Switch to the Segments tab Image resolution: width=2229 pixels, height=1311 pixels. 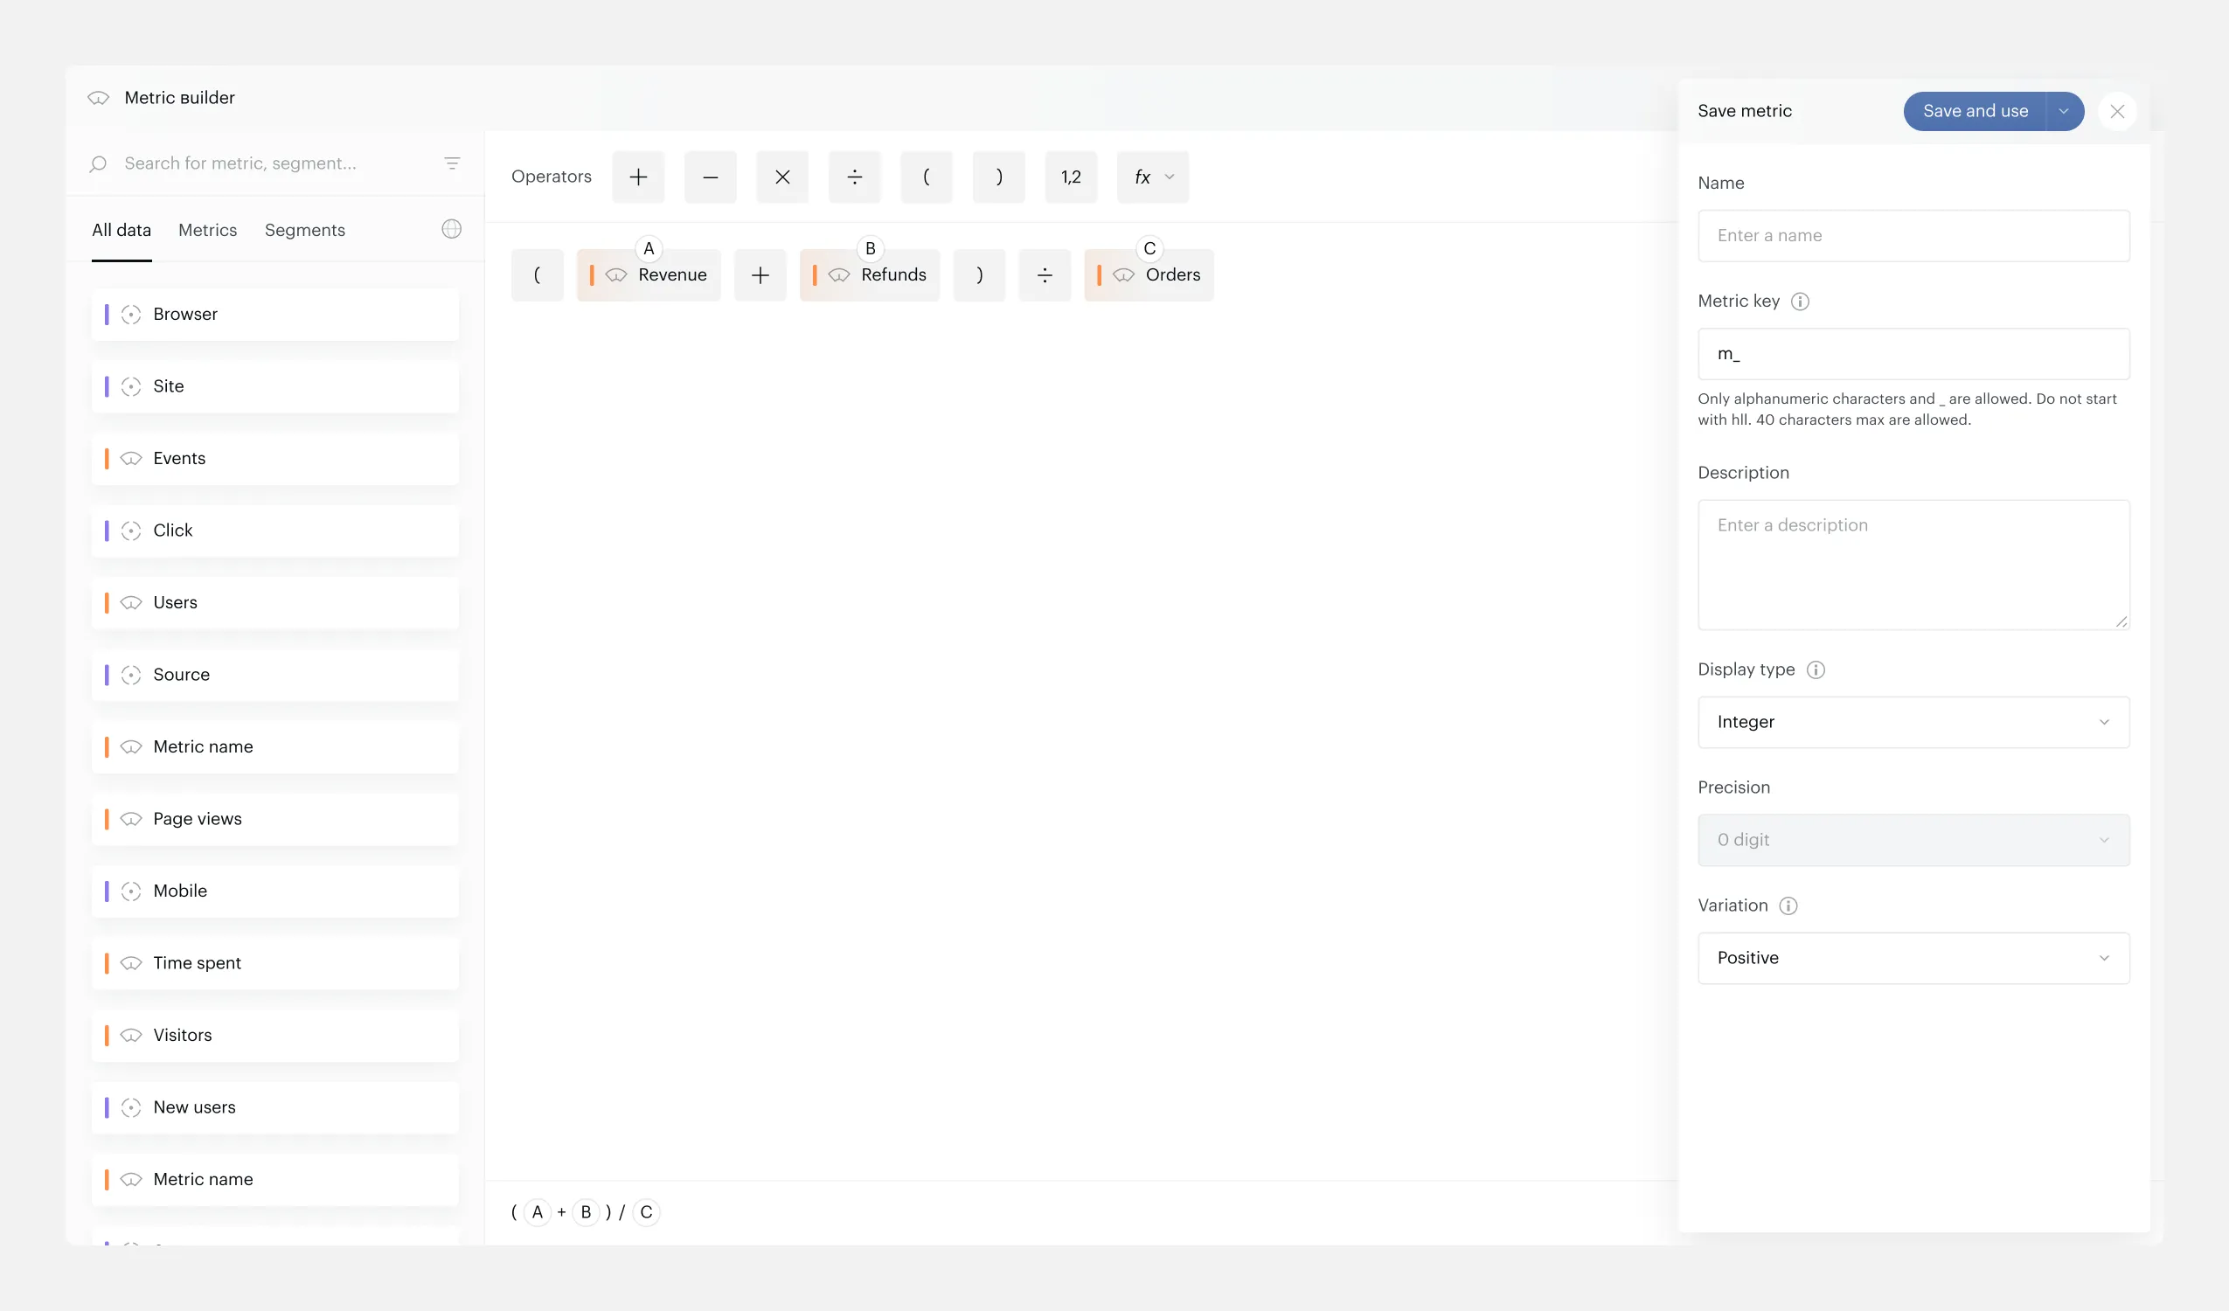[305, 230]
